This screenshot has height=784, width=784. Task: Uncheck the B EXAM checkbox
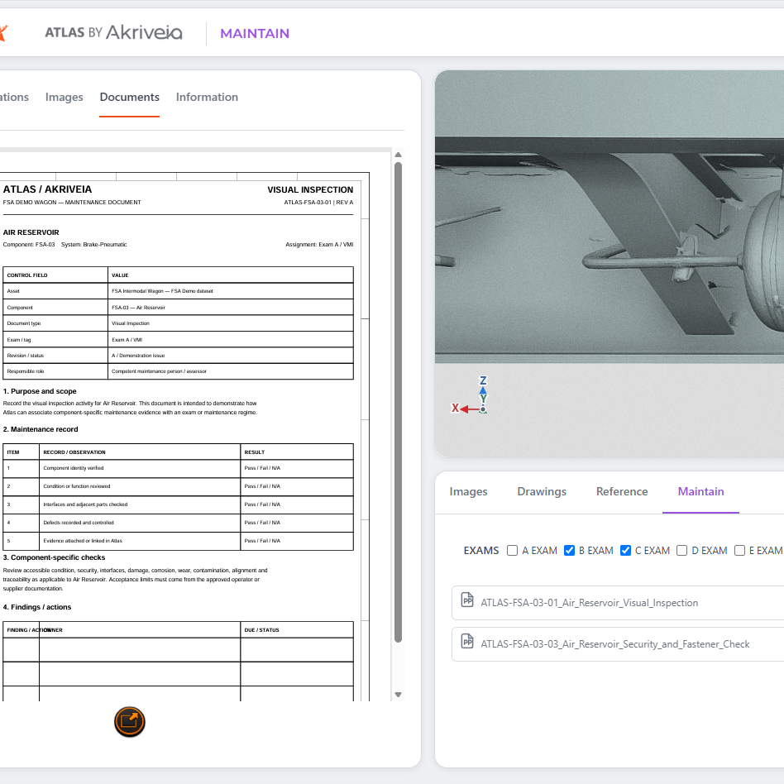569,551
